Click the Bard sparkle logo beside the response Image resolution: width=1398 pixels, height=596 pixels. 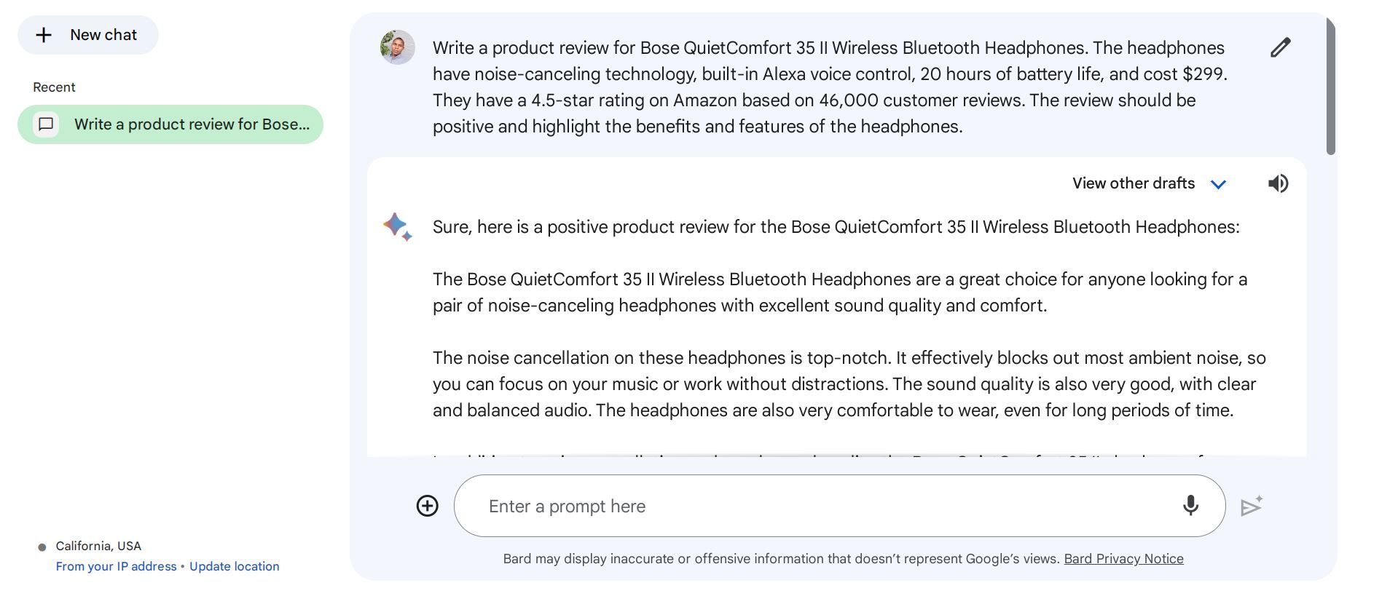(x=394, y=226)
